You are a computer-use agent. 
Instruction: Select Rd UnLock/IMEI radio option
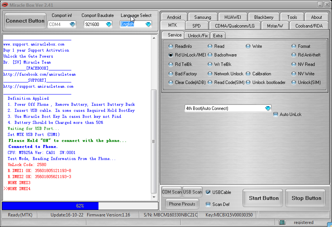187,55
